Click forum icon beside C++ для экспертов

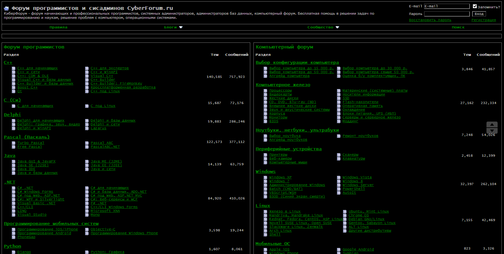pyautogui.click(x=87, y=68)
